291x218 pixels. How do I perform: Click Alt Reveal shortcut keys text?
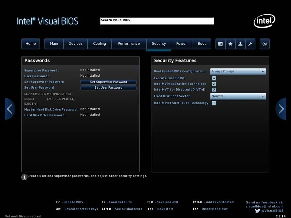click(77, 209)
